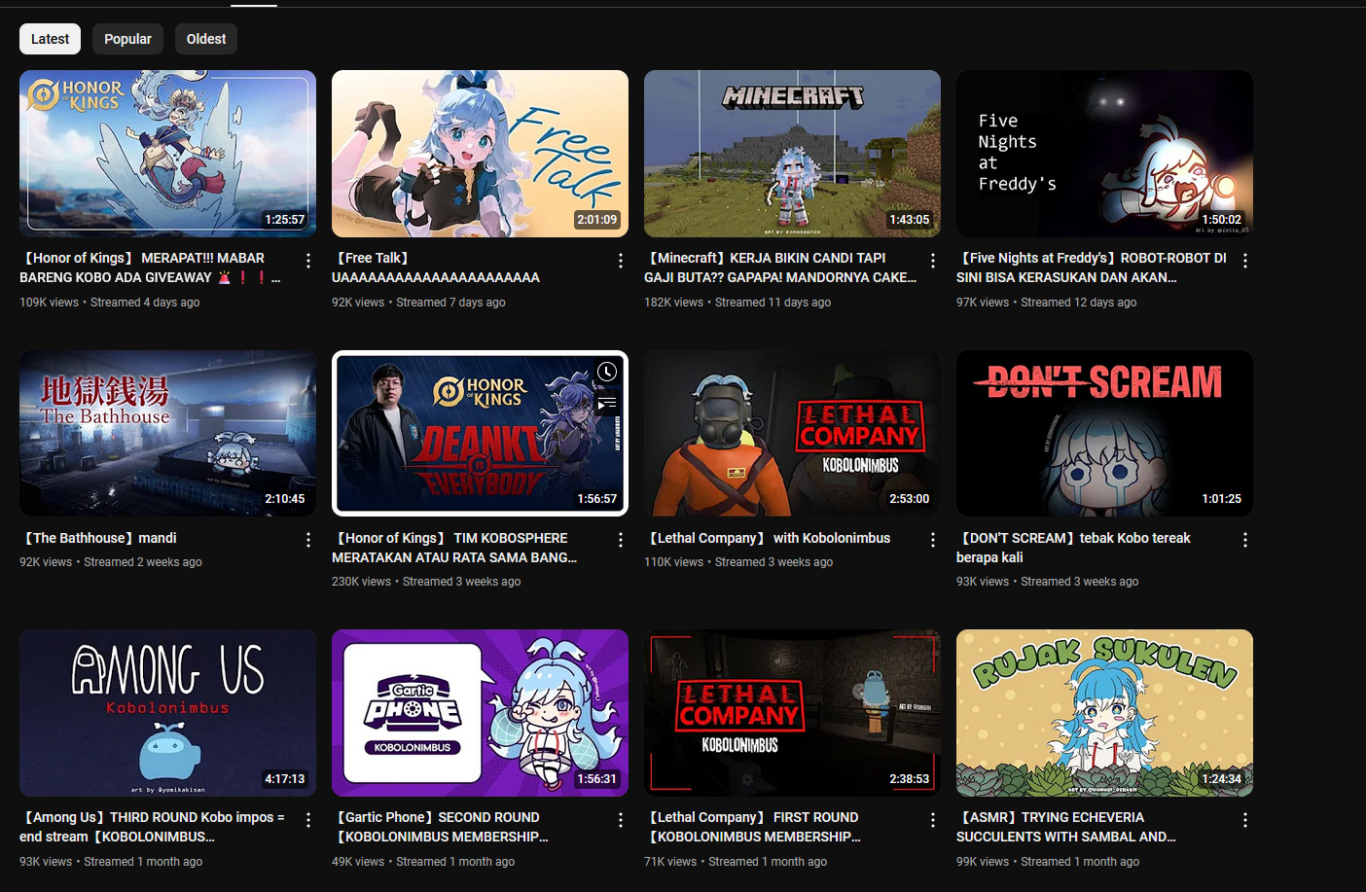This screenshot has height=892, width=1366.
Task: Open the Minecraft stream thumbnail
Action: coord(792,154)
